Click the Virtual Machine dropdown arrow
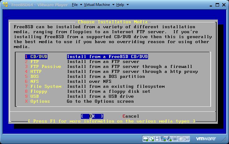 (113, 5)
